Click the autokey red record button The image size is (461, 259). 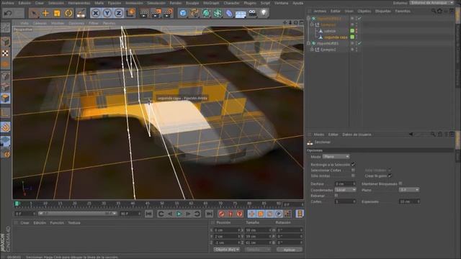point(230,214)
